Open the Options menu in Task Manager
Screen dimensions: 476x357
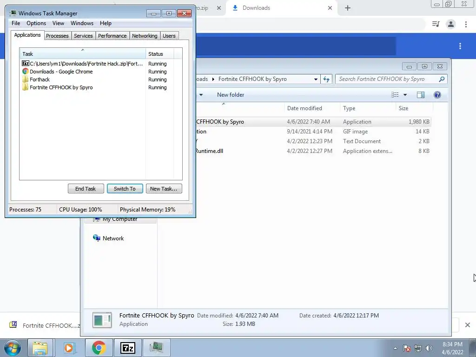pyautogui.click(x=36, y=23)
